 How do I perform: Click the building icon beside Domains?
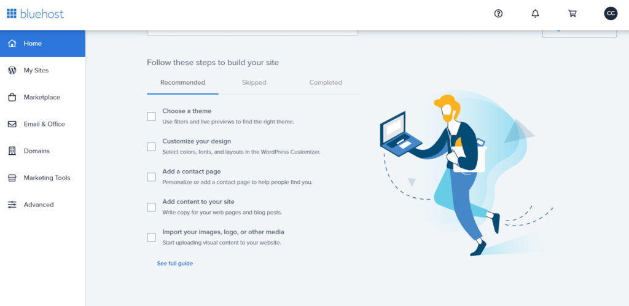(x=12, y=151)
